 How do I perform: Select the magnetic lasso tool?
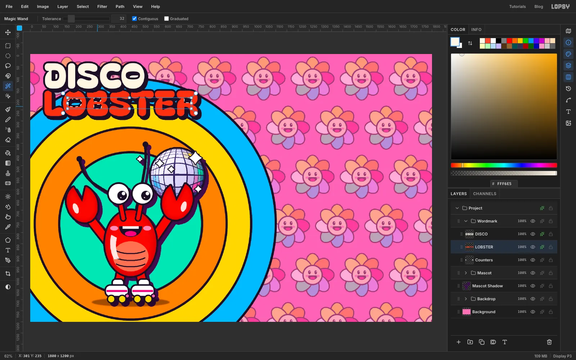tap(8, 76)
